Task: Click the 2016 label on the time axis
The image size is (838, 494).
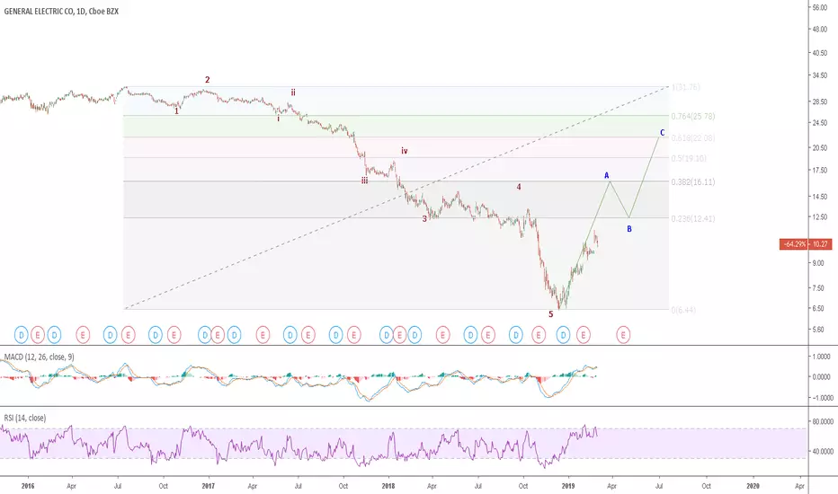Action: (27, 486)
